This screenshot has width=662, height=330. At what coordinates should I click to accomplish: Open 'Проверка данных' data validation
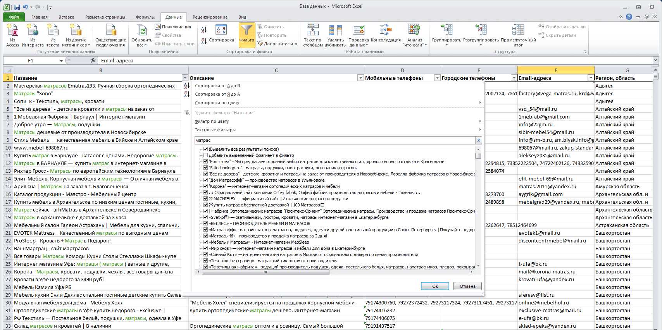click(359, 35)
